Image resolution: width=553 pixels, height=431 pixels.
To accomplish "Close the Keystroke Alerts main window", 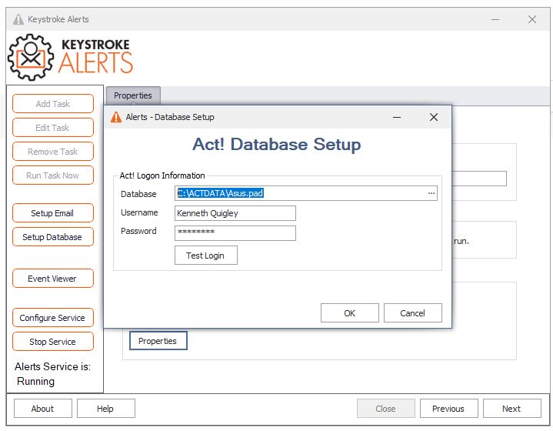I will 532,20.
